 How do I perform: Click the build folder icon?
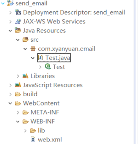[18, 94]
